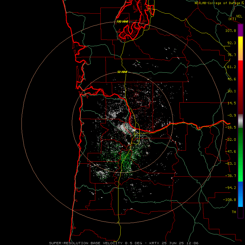Click the -78.7 legend value
Image resolution: width=245 pixels, height=245 pixels.
pyautogui.click(x=231, y=176)
